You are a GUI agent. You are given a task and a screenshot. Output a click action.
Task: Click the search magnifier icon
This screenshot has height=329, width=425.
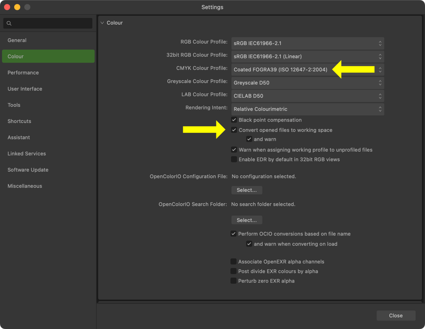9,23
